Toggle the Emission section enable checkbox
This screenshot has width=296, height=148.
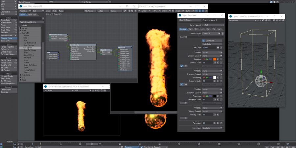point(182,66)
